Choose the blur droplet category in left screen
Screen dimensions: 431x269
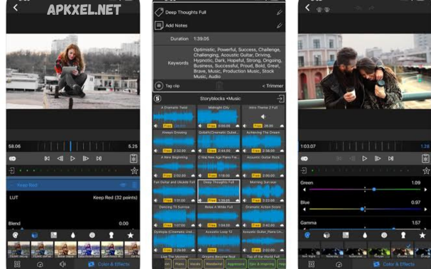(73, 235)
